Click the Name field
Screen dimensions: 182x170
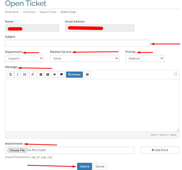pyautogui.click(x=32, y=28)
